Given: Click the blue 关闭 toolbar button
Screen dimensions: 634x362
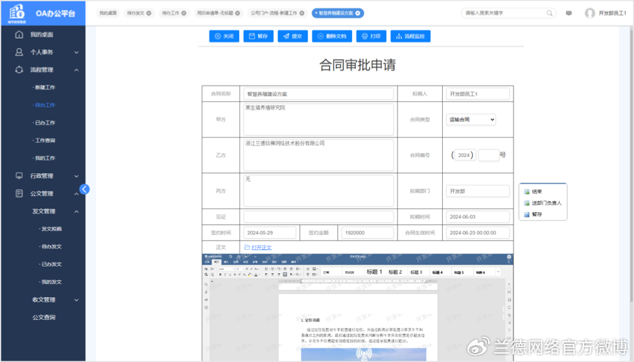Looking at the screenshot, I should pos(224,36).
